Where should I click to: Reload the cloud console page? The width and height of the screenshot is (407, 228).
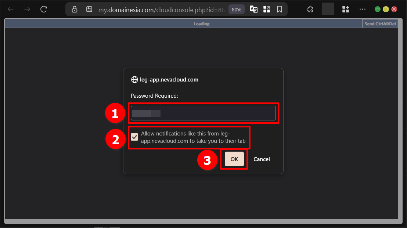tap(43, 9)
